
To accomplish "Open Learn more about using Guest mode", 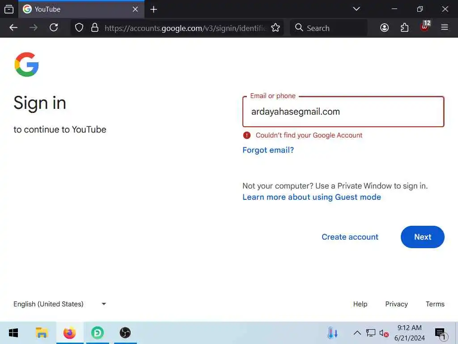I will 312,197.
